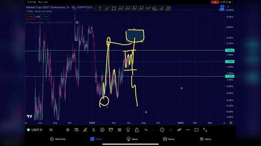This screenshot has width=261, height=146.
Task: Tap the 9.20% price scale label
Action: pyautogui.click(x=230, y=17)
